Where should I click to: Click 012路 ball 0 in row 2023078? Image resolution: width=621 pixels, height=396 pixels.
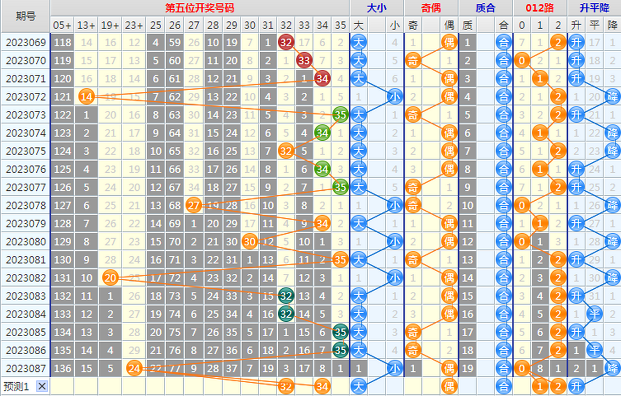pos(521,206)
